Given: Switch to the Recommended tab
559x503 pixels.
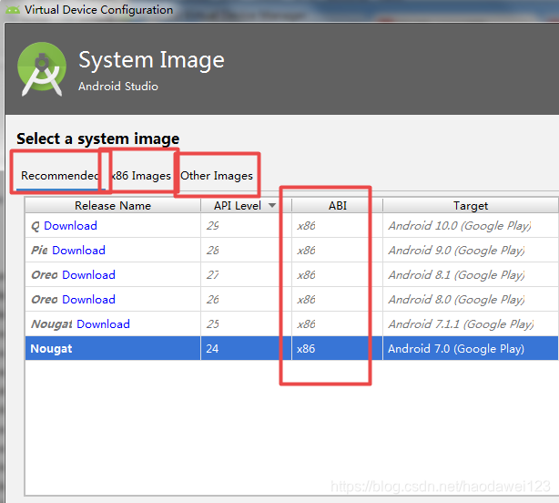Looking at the screenshot, I should [x=59, y=176].
